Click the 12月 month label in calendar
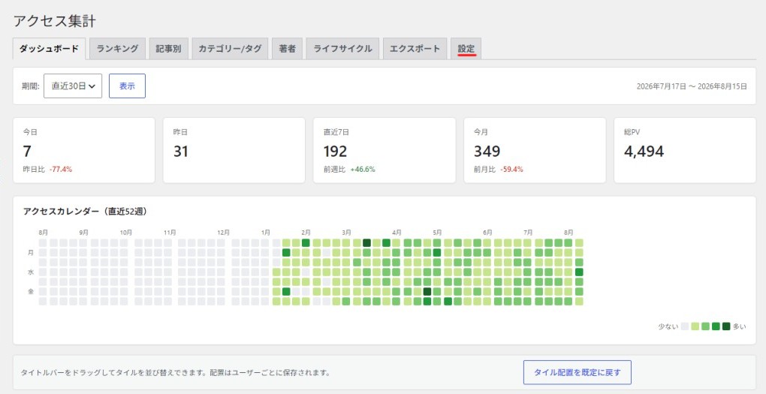This screenshot has width=766, height=394. coord(224,233)
